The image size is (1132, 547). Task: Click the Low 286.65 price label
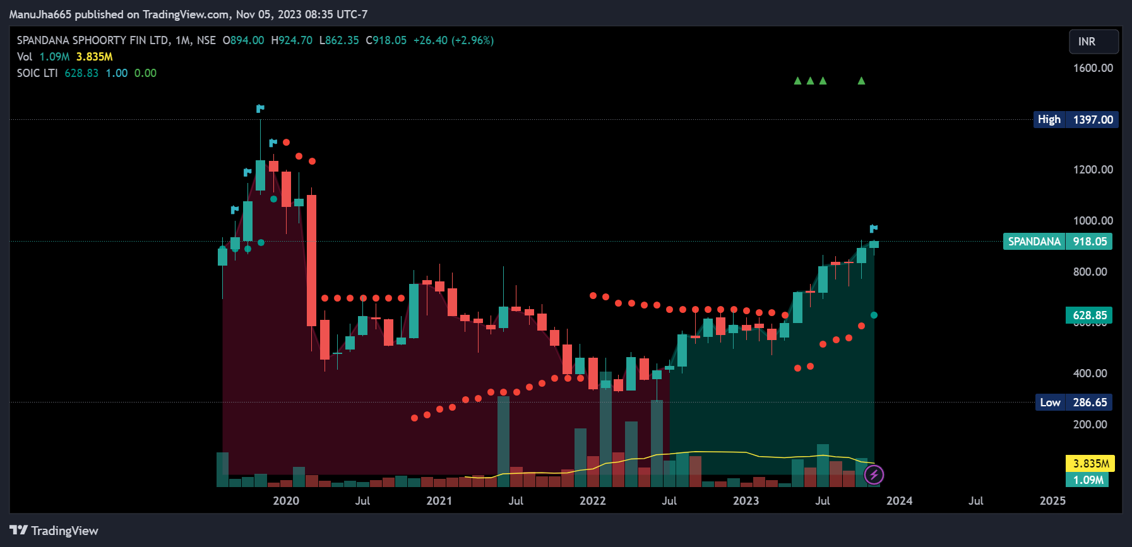[1073, 403]
